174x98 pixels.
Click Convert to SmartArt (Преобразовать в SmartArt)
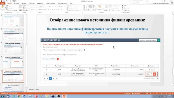point(74,10)
